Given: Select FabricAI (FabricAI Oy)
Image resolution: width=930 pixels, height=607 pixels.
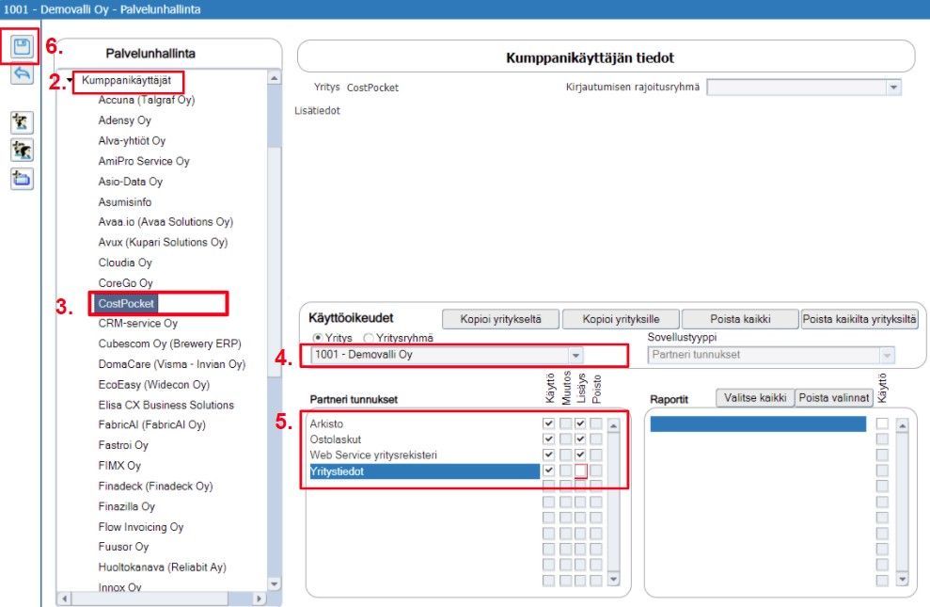Looking at the screenshot, I should coord(151,424).
